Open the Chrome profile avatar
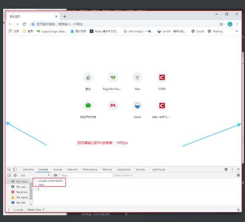This screenshot has height=222, width=245. pos(230,24)
